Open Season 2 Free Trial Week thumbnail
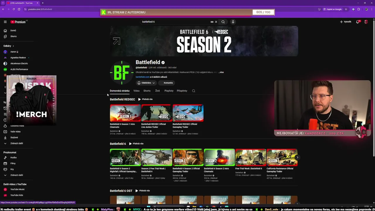The image size is (375, 211). pos(157,157)
